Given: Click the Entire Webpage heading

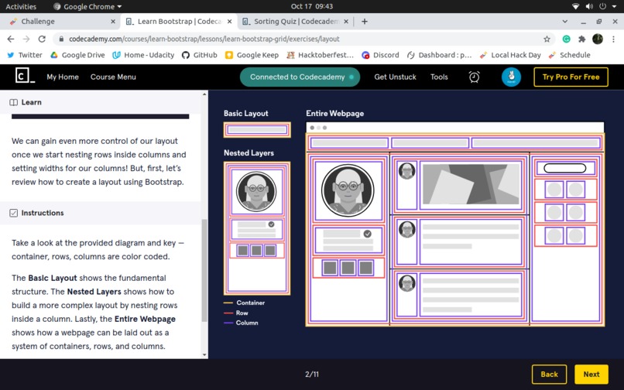Looking at the screenshot, I should [334, 114].
